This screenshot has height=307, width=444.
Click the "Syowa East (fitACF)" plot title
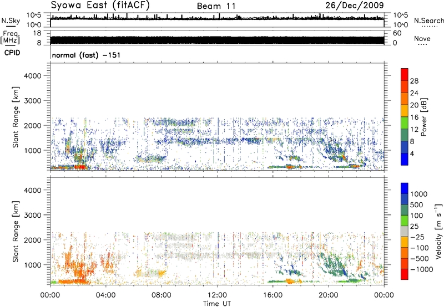click(x=100, y=6)
